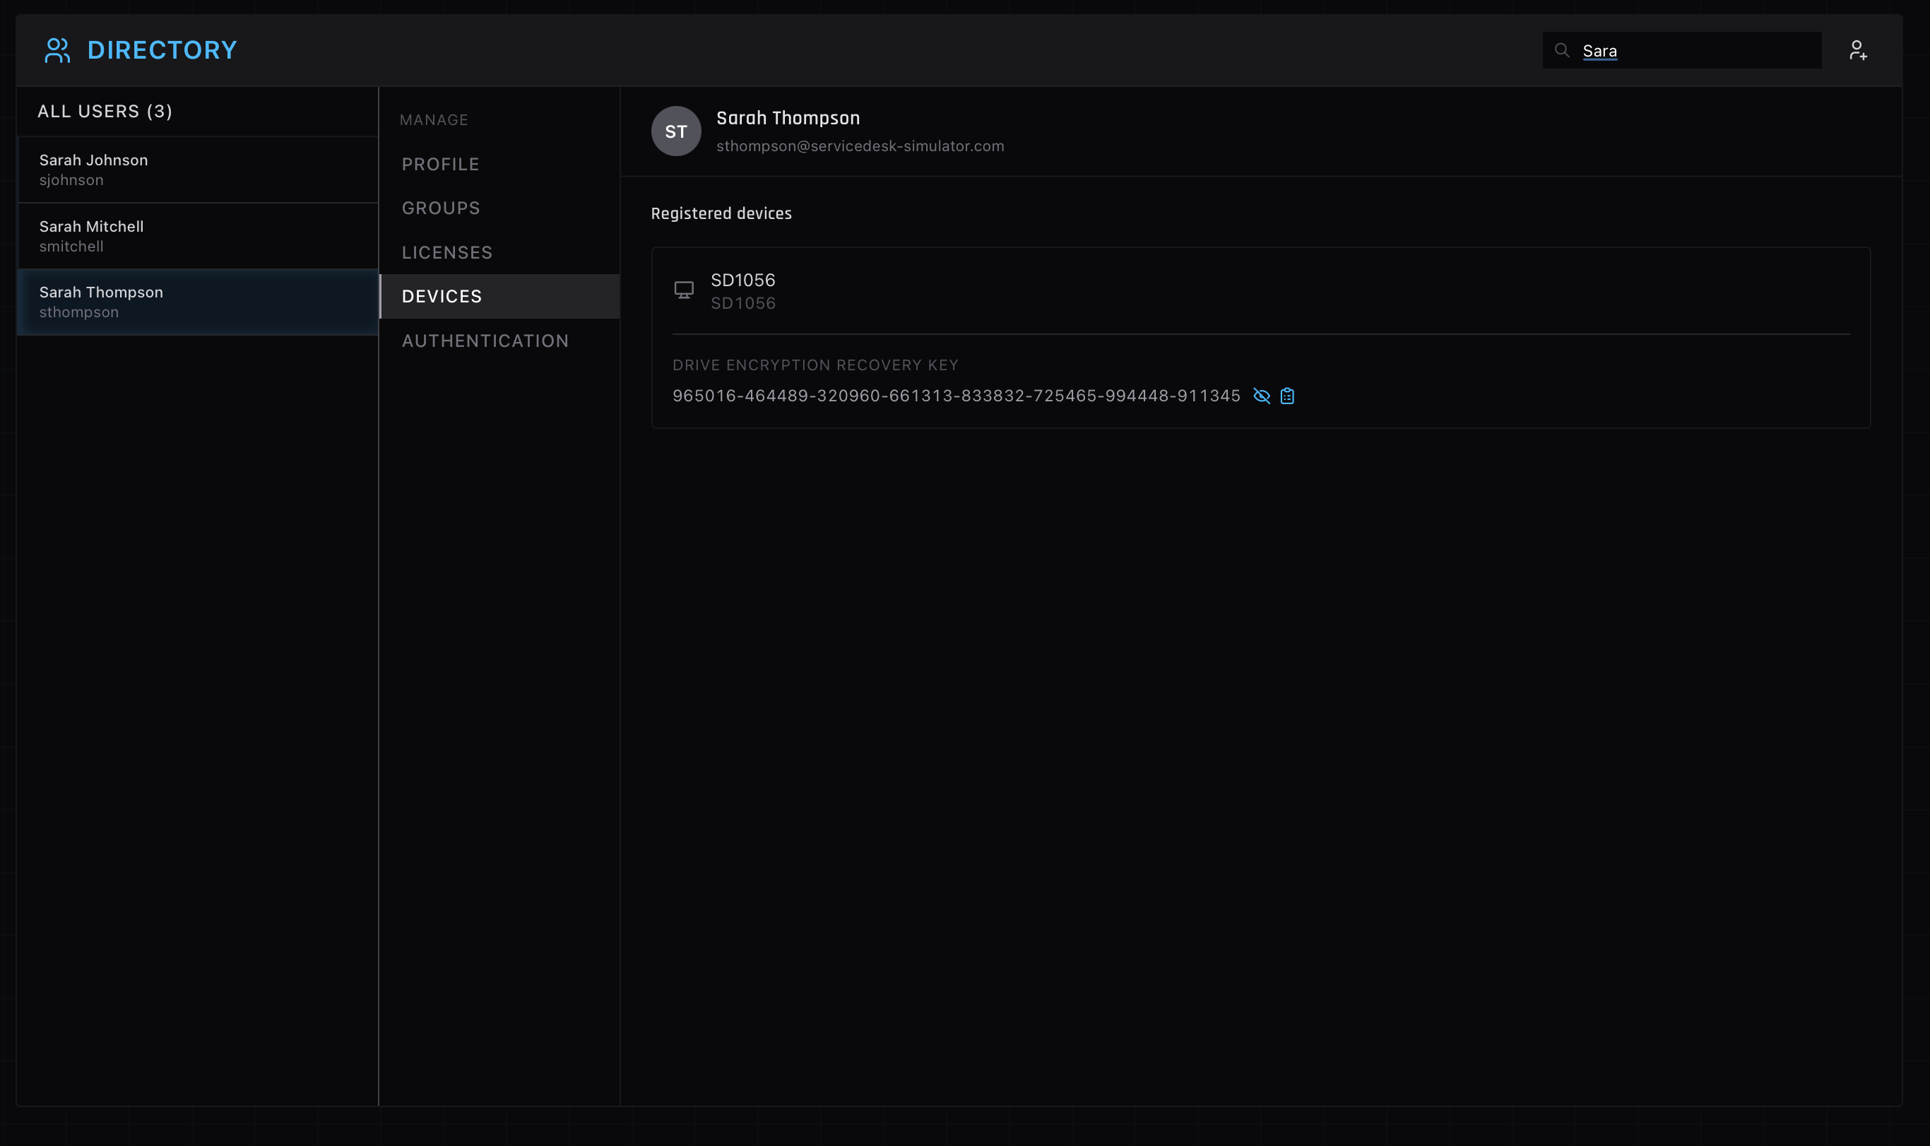Open the Licenses tab

(499, 252)
